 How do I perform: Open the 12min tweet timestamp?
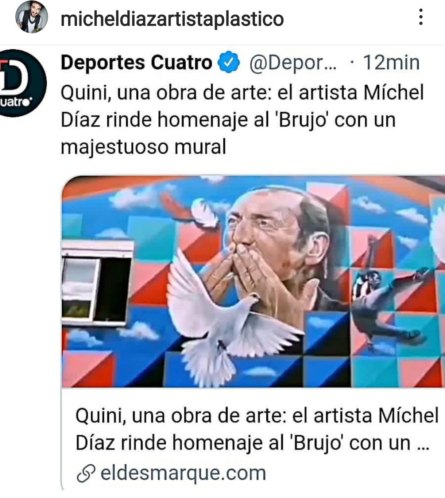[x=391, y=62]
